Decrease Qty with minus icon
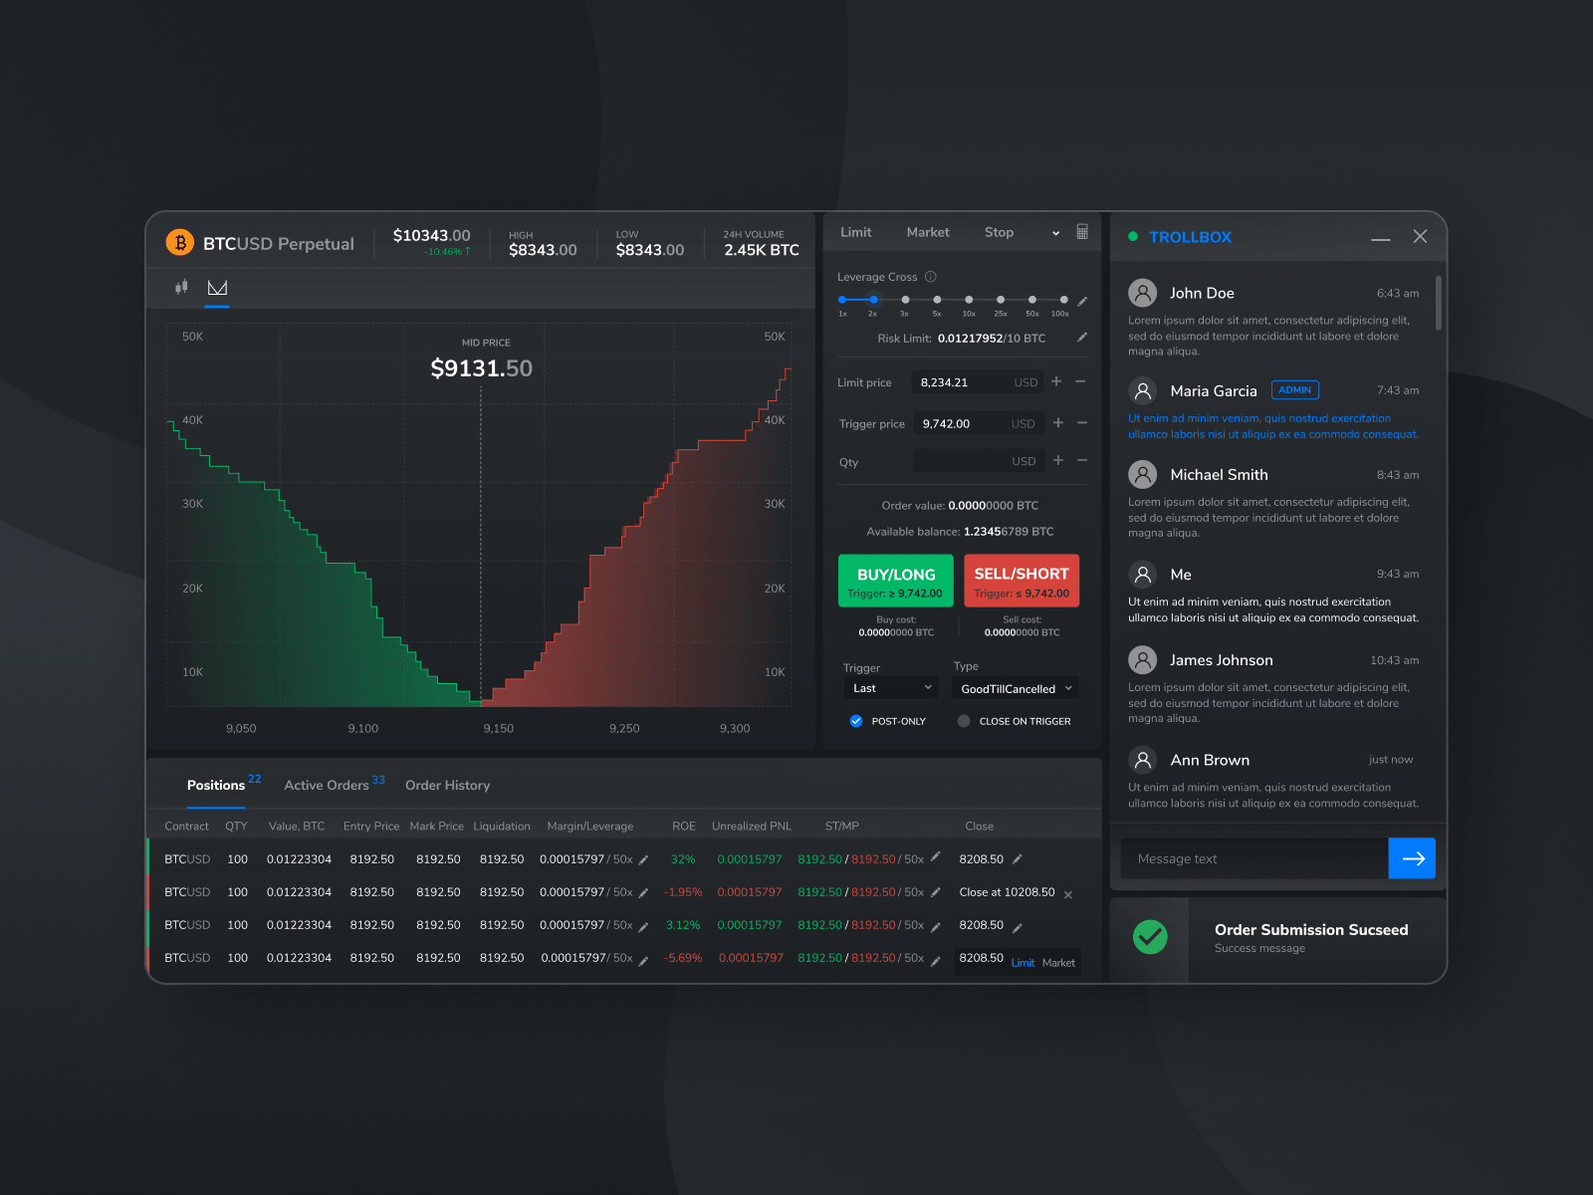Screen dimensions: 1593x1195 pyautogui.click(x=1082, y=460)
